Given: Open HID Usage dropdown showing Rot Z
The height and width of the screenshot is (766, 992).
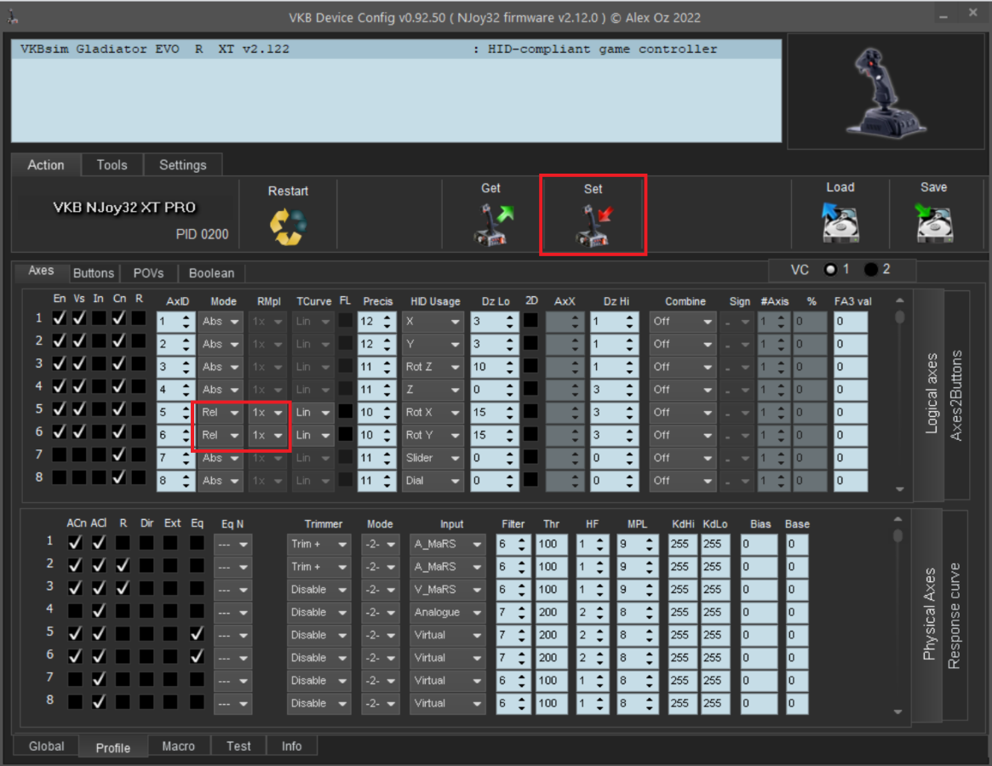Looking at the screenshot, I should [433, 367].
